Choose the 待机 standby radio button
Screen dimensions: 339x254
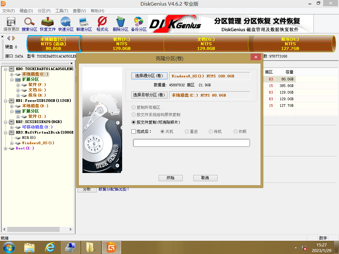coord(211,132)
